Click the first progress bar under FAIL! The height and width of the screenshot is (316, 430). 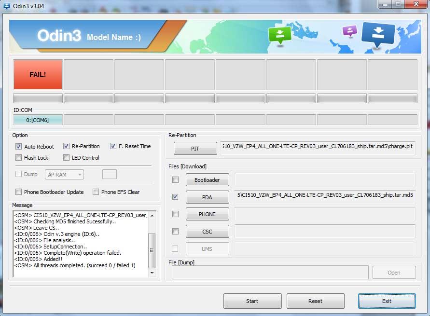point(38,98)
